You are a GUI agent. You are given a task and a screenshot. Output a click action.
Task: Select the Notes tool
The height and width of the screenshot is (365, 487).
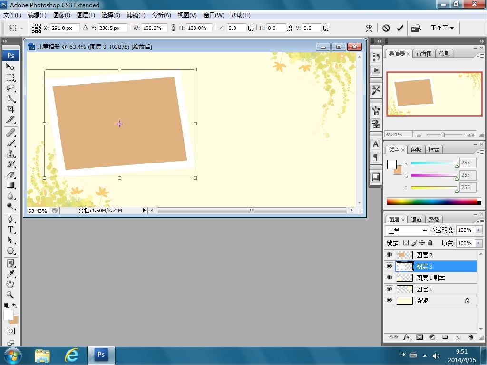(10, 263)
